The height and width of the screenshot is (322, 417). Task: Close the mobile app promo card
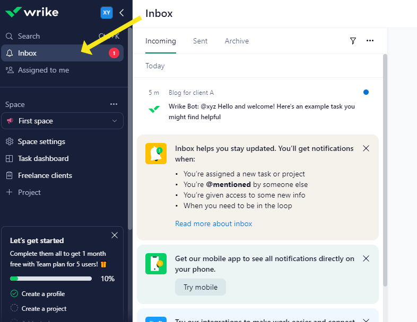[366, 258]
